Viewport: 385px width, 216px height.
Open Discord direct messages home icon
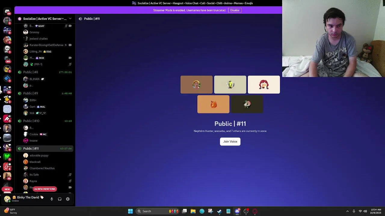7,11
